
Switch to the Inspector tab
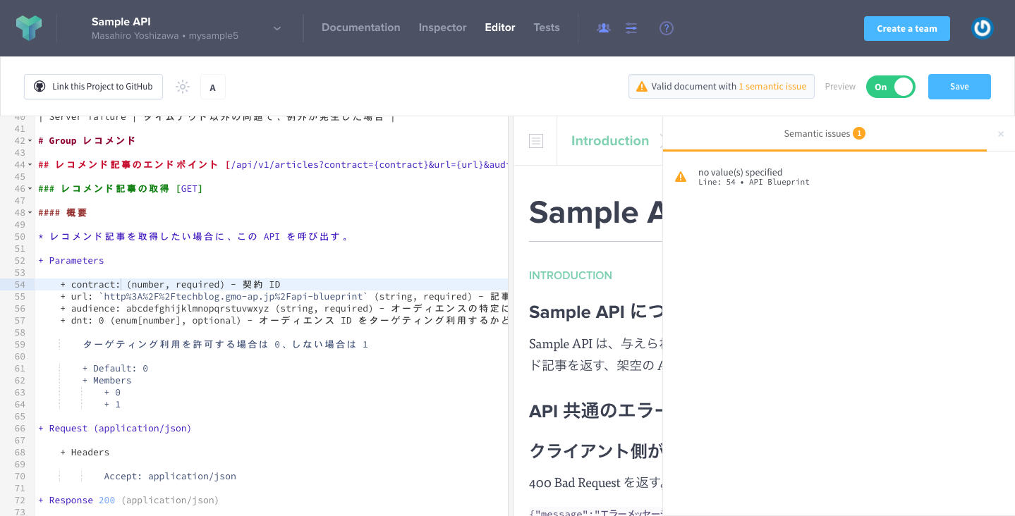coord(442,27)
